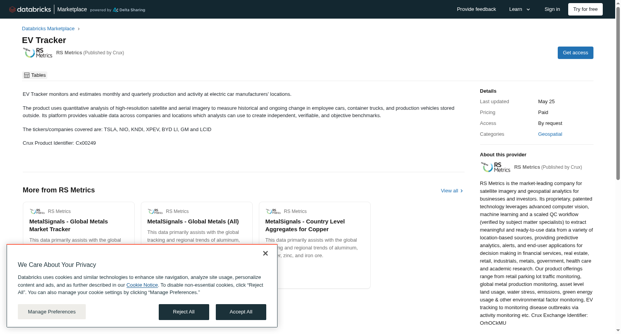Viewport: 621px width, 334px height.
Task: Click View all for RS Metrics listings
Action: tap(452, 191)
